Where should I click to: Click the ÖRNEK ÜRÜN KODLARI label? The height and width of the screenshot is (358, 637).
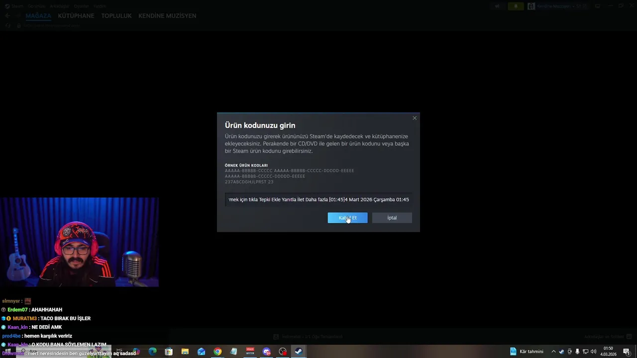click(x=246, y=165)
